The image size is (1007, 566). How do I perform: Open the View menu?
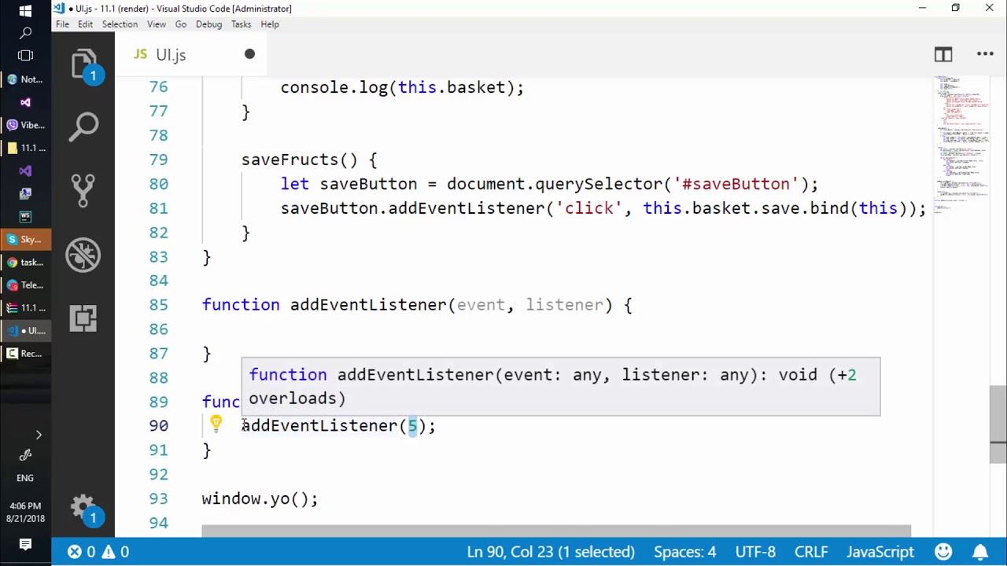point(157,24)
